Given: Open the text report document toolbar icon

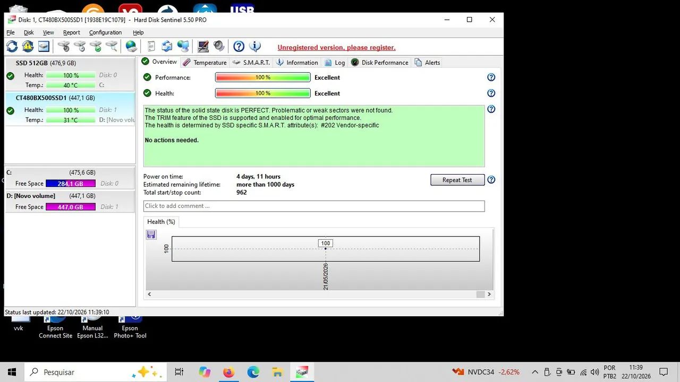Looking at the screenshot, I should click(151, 47).
